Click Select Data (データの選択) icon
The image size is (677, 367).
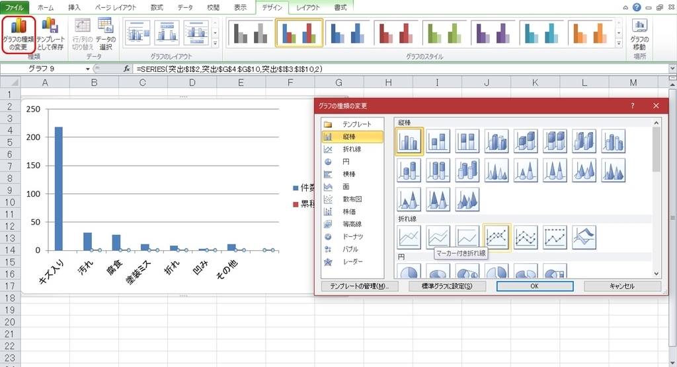106,34
